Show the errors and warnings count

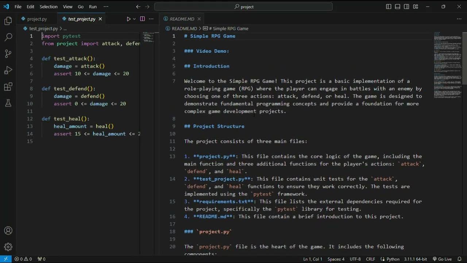(x=23, y=259)
